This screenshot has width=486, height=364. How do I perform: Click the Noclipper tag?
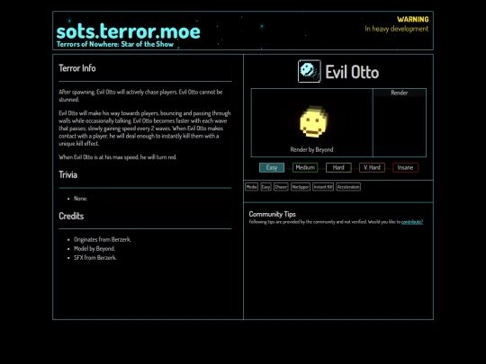[x=301, y=187]
